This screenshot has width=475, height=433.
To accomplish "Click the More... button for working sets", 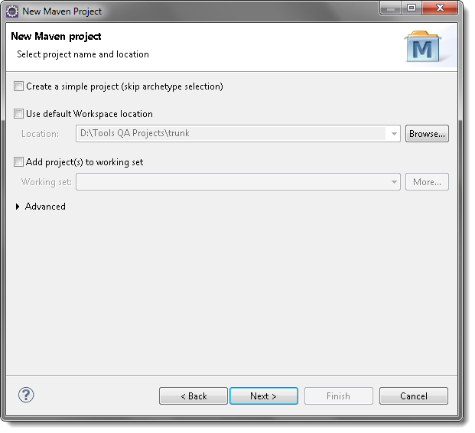I will coord(427,182).
